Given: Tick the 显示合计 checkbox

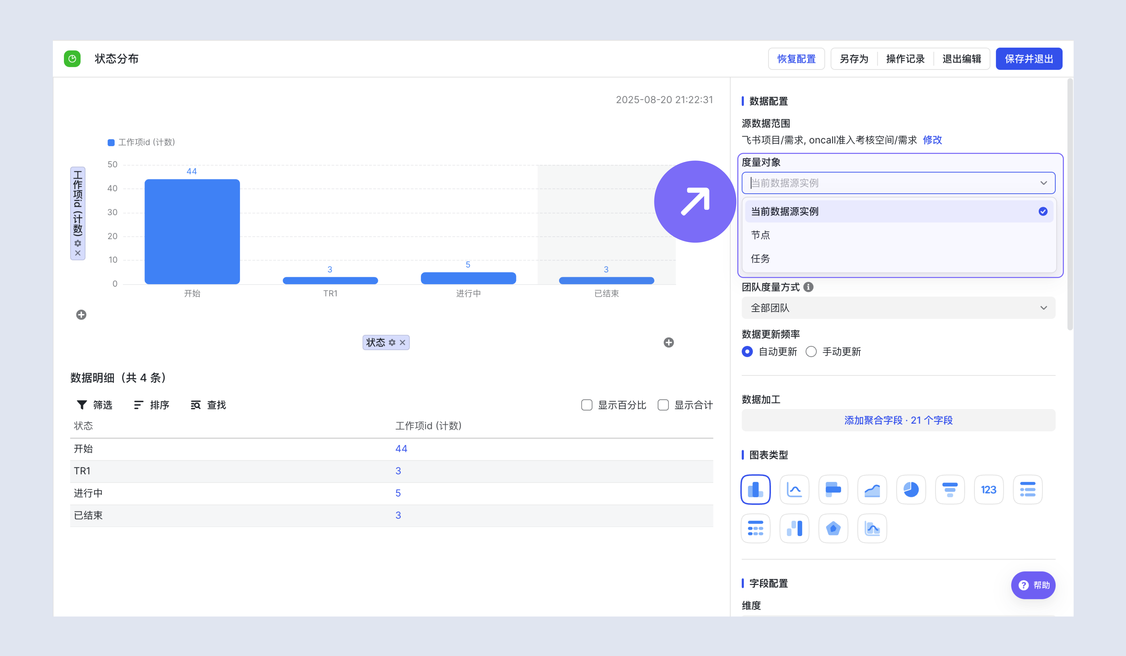Looking at the screenshot, I should pyautogui.click(x=663, y=405).
